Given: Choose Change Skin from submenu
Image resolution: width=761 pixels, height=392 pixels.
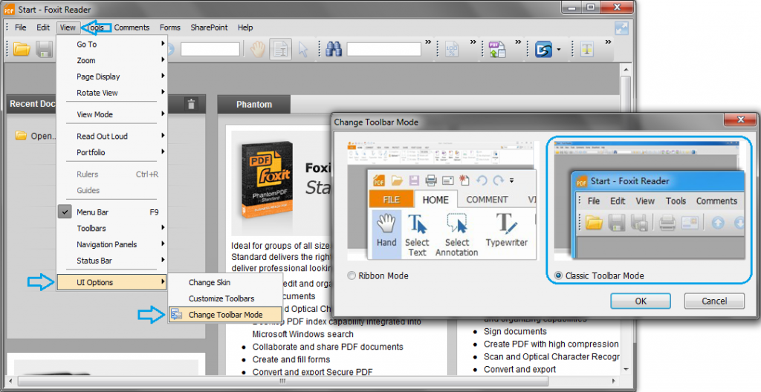Looking at the screenshot, I should (225, 282).
